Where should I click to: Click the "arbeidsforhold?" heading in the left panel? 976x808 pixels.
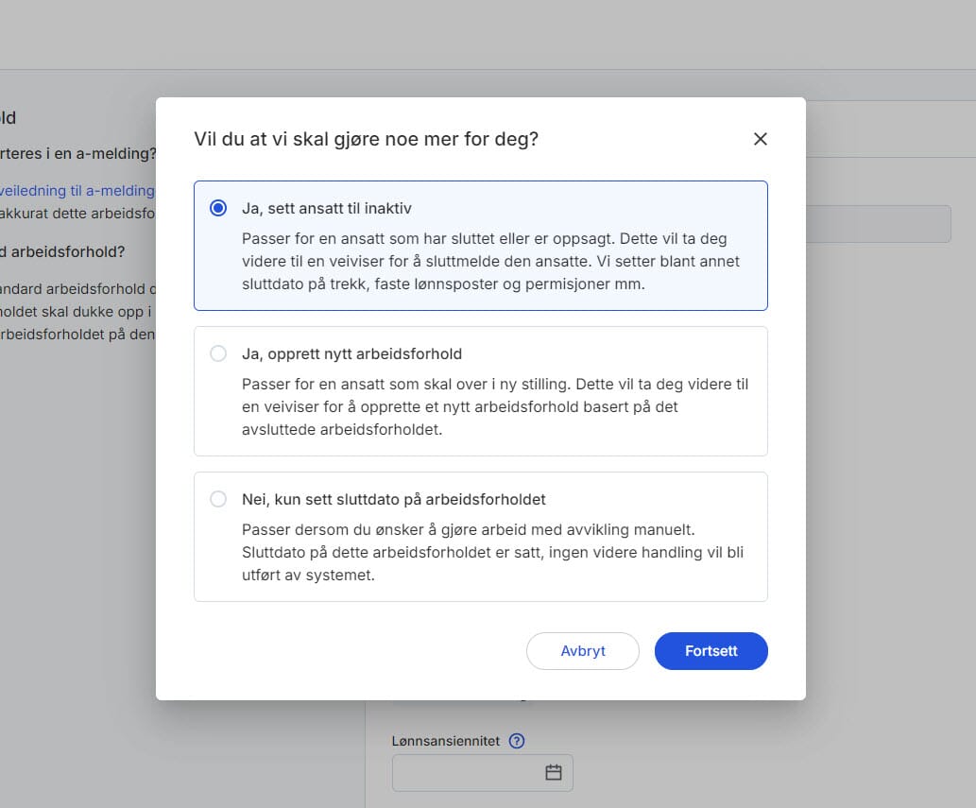(62, 251)
